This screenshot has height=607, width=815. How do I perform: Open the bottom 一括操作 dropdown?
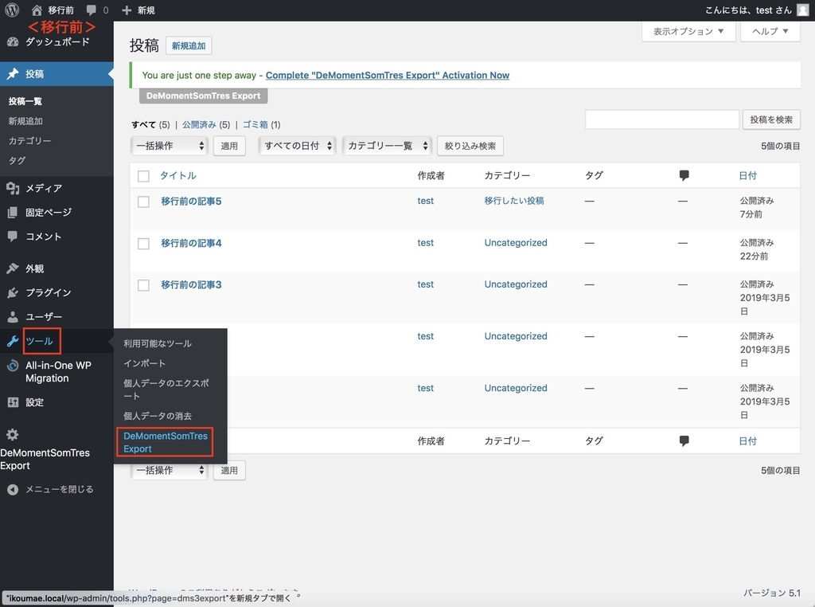(x=169, y=470)
